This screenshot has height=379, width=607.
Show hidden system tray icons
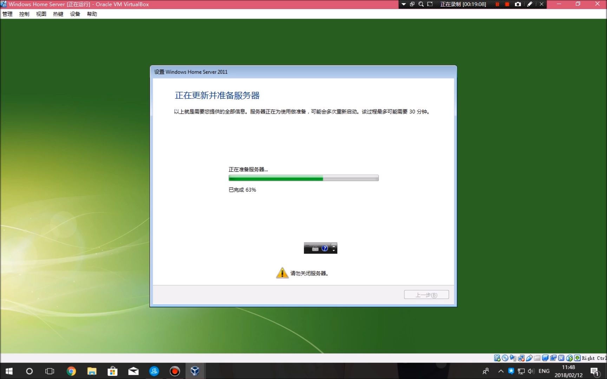click(501, 371)
